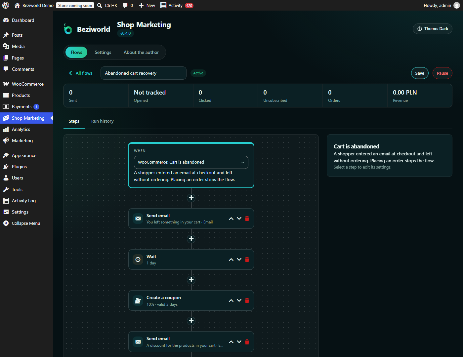The image size is (463, 357).
Task: Switch to the Run history tab
Action: pos(103,121)
